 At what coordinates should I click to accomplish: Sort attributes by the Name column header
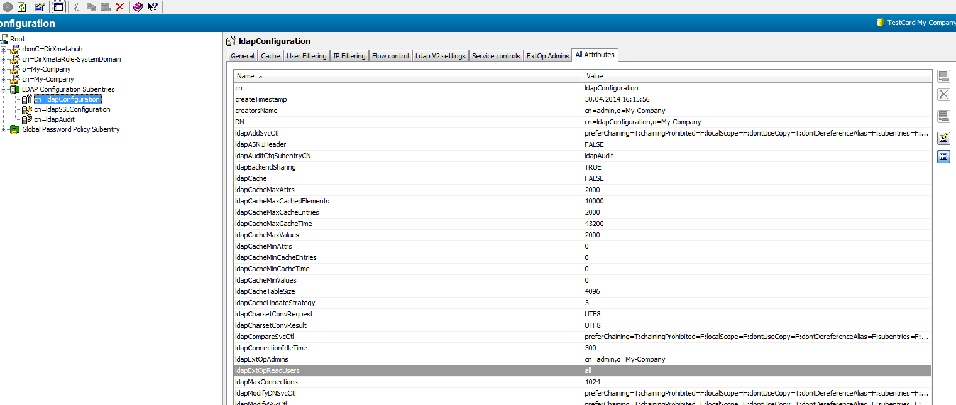point(245,75)
